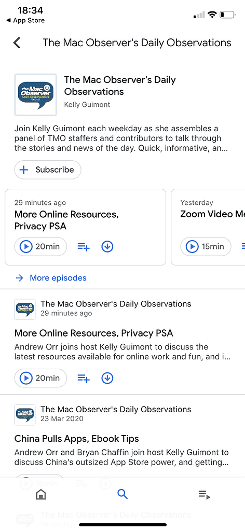Screen dimensions: 245x531
Task: Tap the battery status icon
Action: 227,15
